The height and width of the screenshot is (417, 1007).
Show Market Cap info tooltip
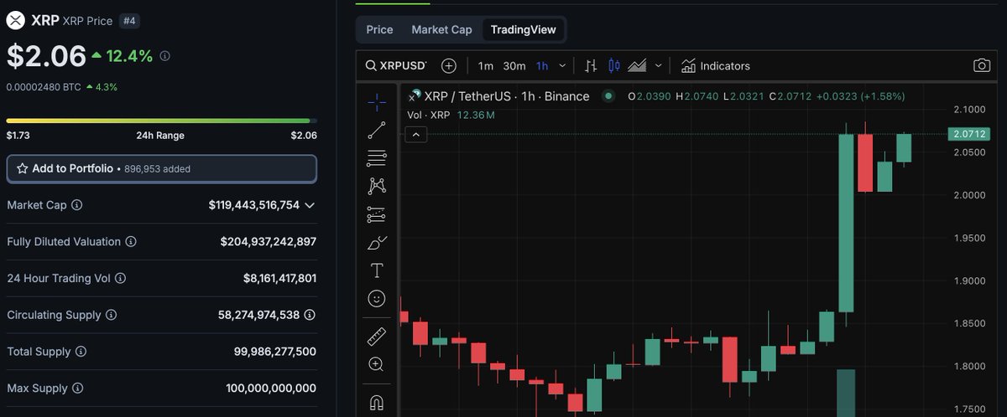pyautogui.click(x=76, y=205)
